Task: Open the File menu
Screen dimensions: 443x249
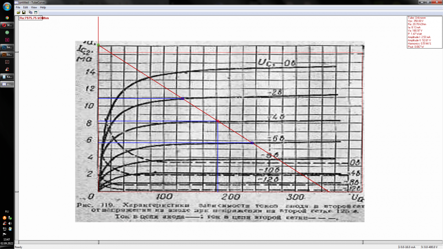Action: [x=18, y=8]
